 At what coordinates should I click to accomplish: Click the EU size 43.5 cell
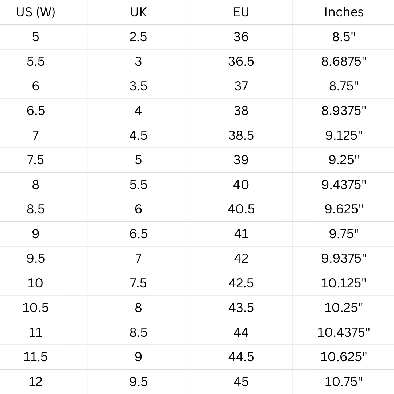pos(241,308)
